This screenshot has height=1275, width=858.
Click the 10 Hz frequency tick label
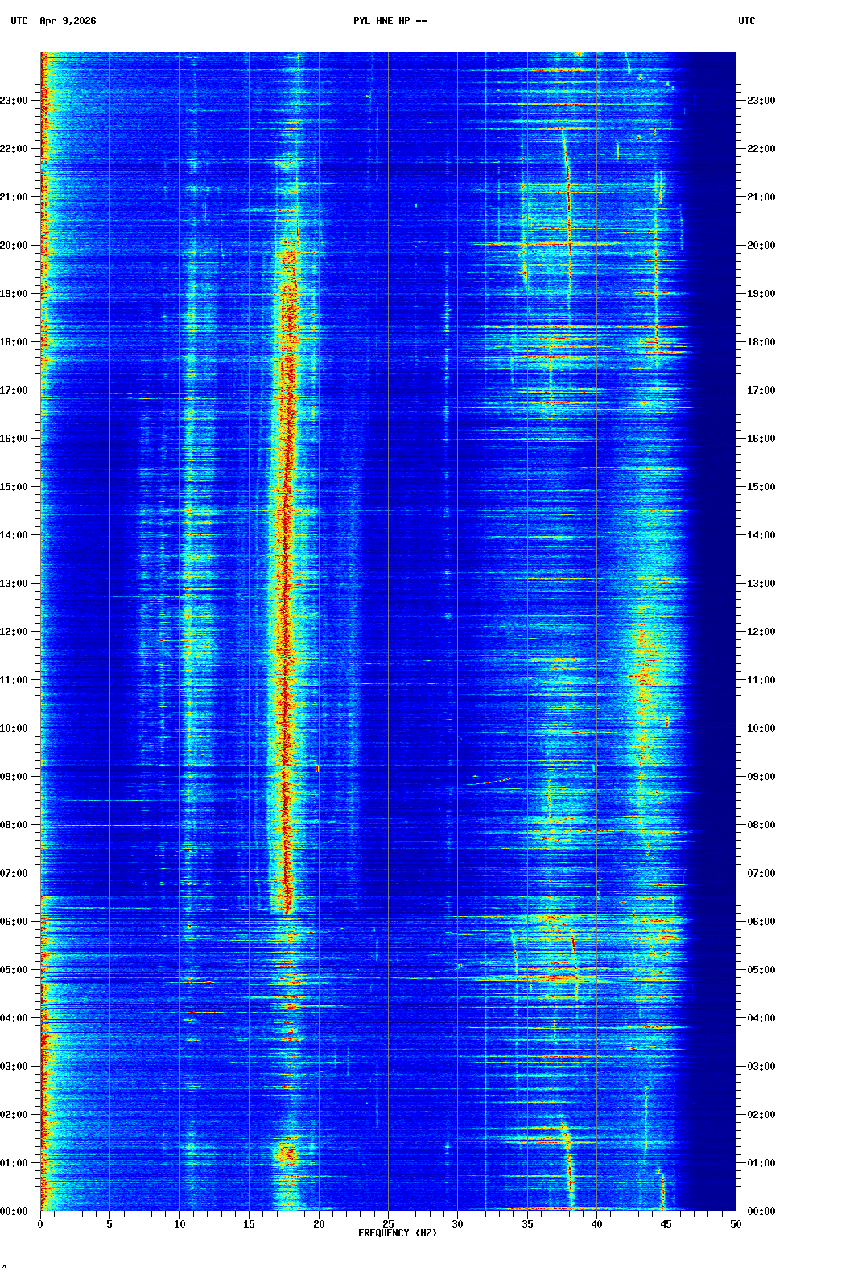click(x=179, y=1224)
